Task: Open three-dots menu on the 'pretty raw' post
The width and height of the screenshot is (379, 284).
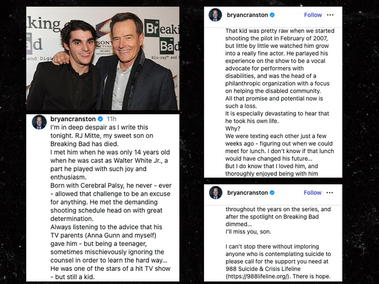Action: [330, 15]
